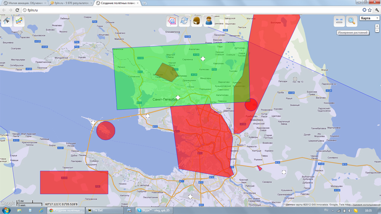Open Условия использования terms link
The height and width of the screenshot is (214, 381).
(x=366, y=205)
